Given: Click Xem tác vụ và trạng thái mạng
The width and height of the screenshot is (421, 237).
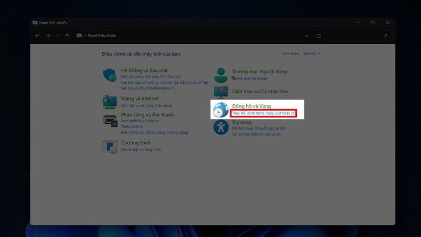Looking at the screenshot, I should (x=146, y=106).
